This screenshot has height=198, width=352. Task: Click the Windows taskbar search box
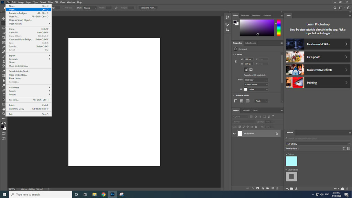[41, 195]
